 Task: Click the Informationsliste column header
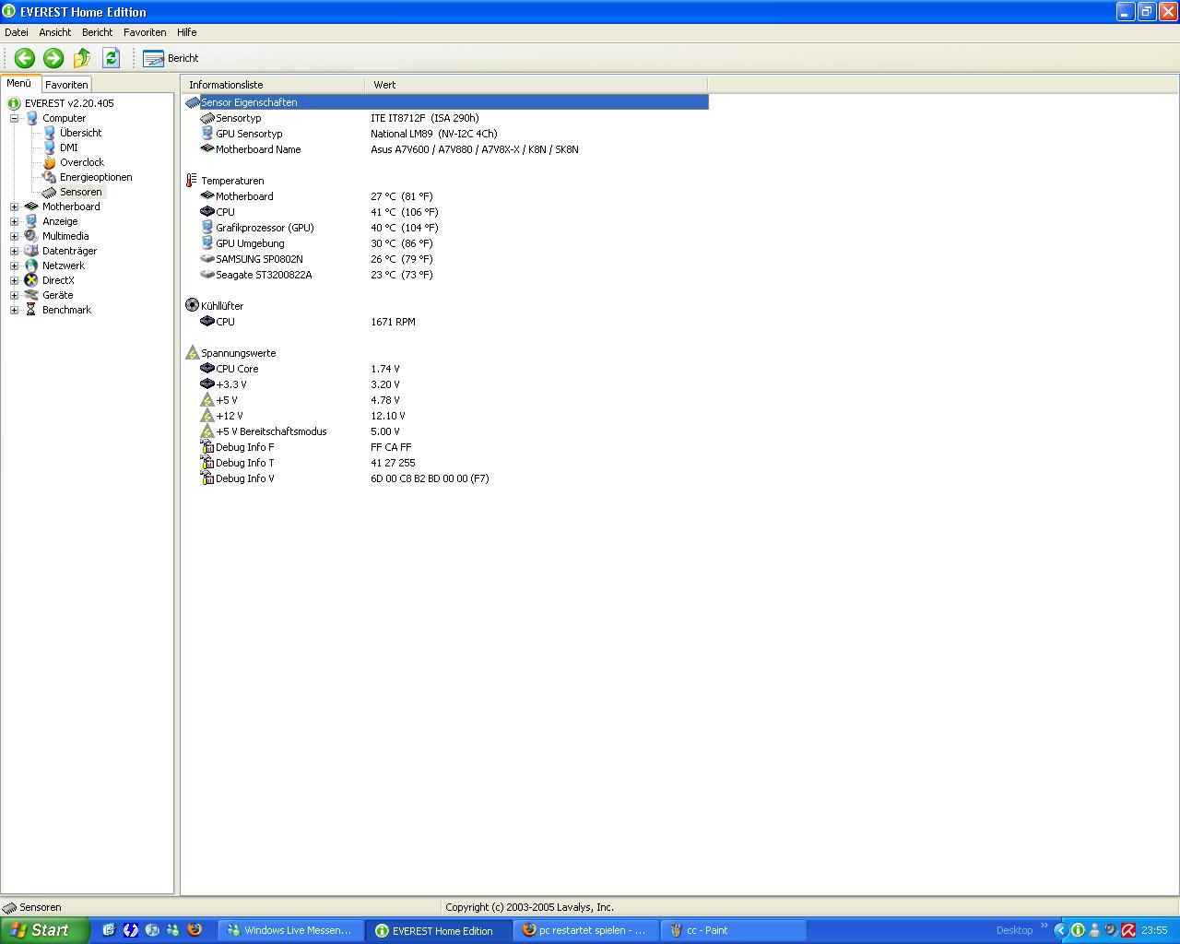click(274, 85)
